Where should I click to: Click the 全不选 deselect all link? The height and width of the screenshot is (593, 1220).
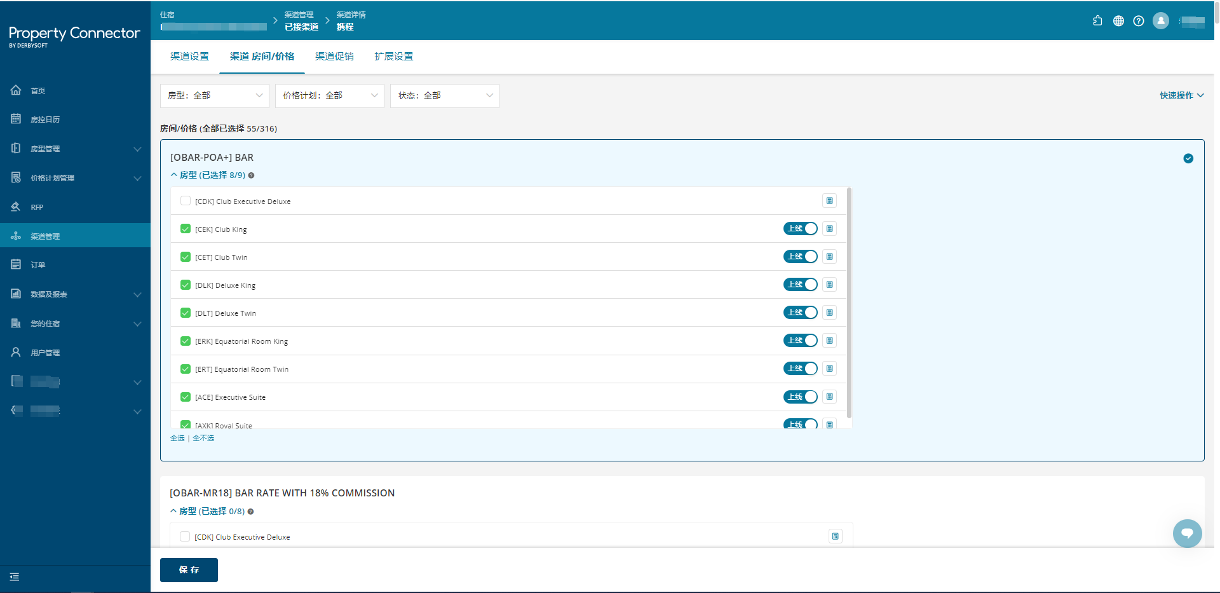click(x=203, y=438)
